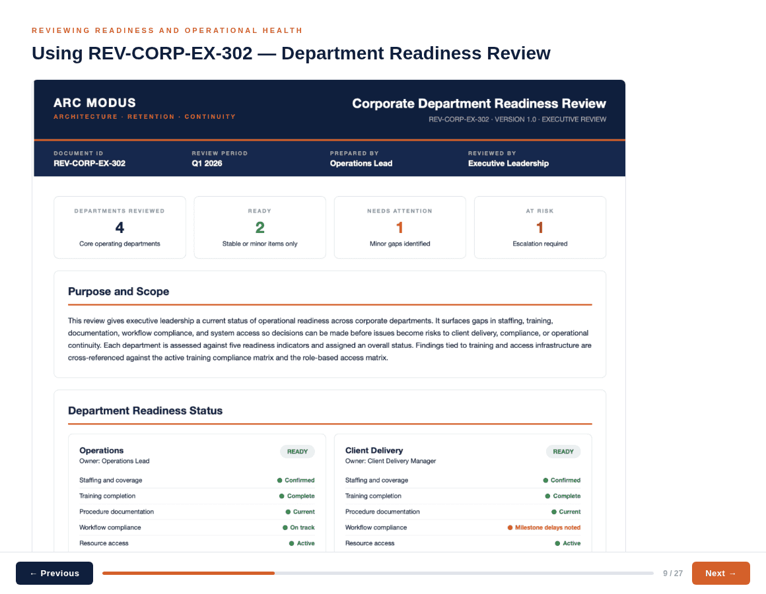Advance with the Next button

click(720, 573)
